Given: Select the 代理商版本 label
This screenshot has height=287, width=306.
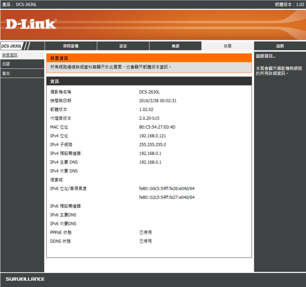Looking at the screenshot, I should click(61, 118).
